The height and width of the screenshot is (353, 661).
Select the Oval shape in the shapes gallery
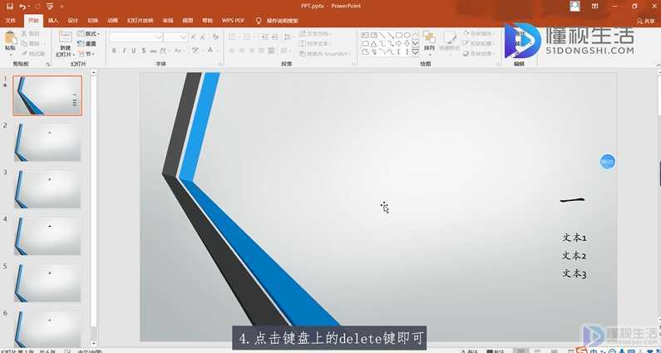tap(407, 35)
